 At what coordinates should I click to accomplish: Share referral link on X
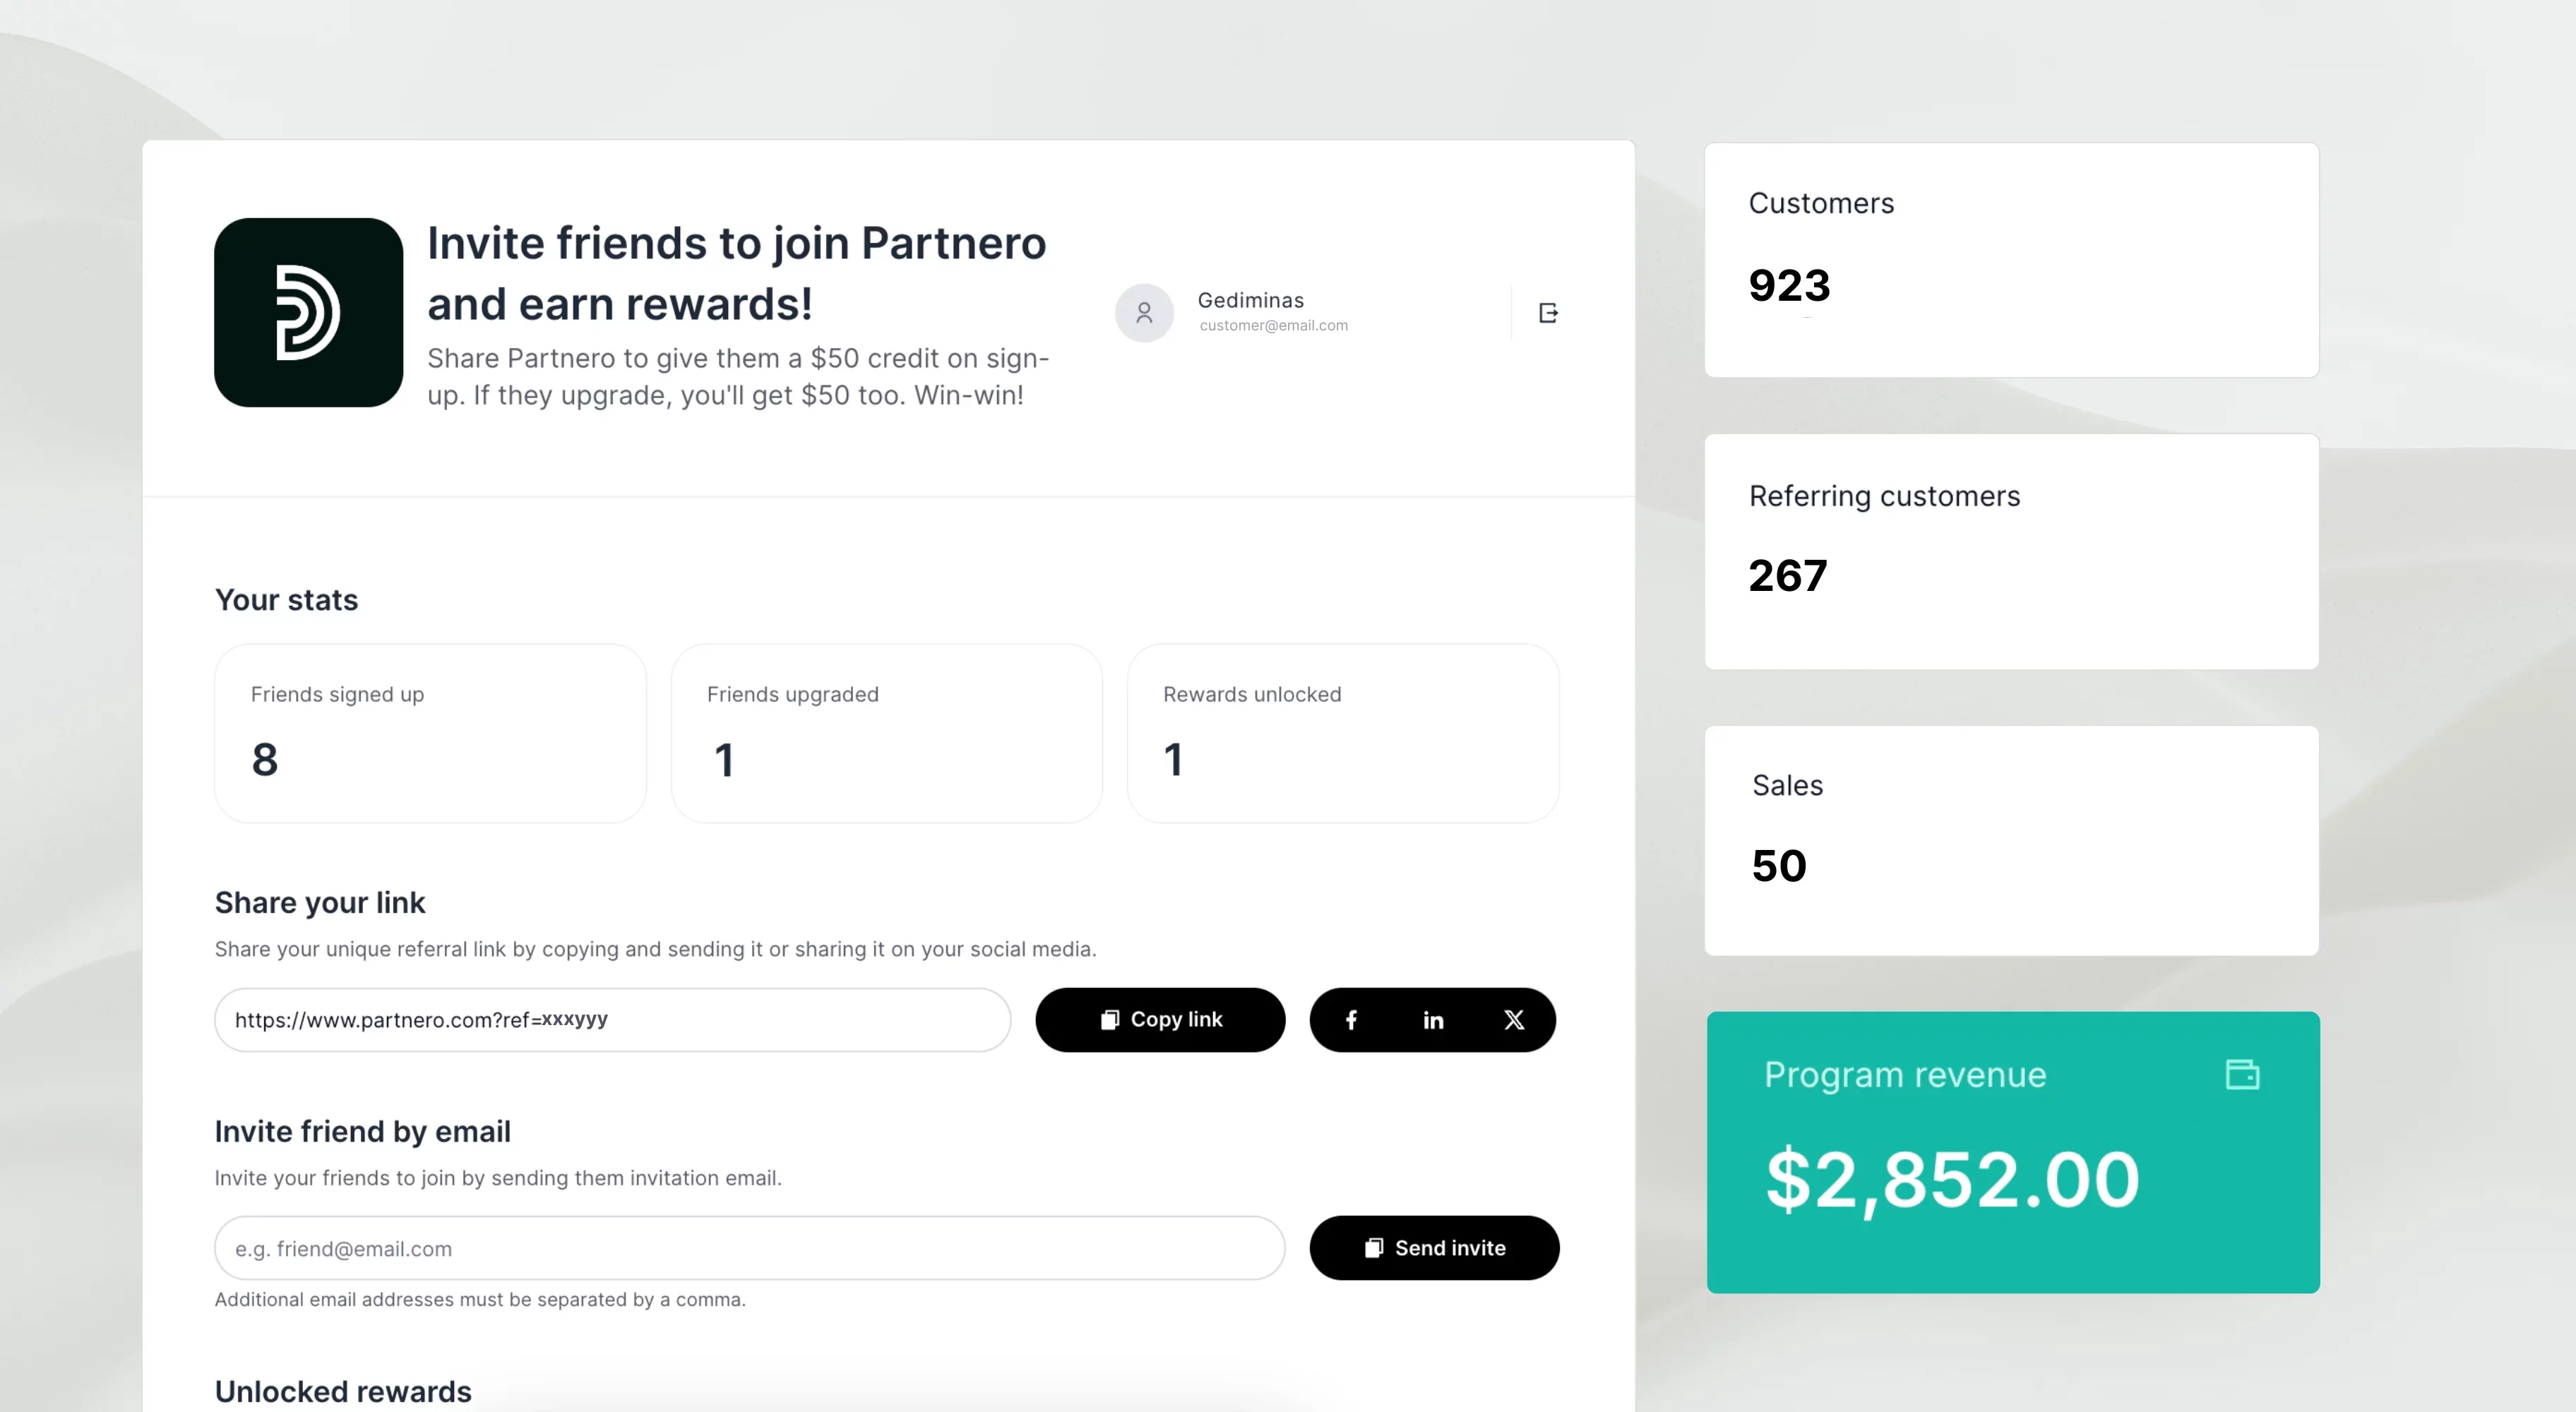[1514, 1020]
